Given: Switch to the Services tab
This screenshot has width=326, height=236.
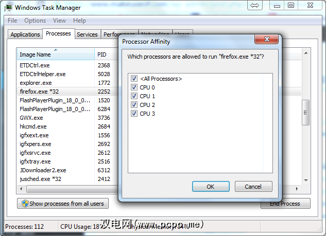Looking at the screenshot, I should (x=87, y=34).
